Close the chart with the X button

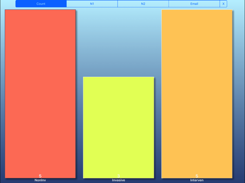point(223,4)
